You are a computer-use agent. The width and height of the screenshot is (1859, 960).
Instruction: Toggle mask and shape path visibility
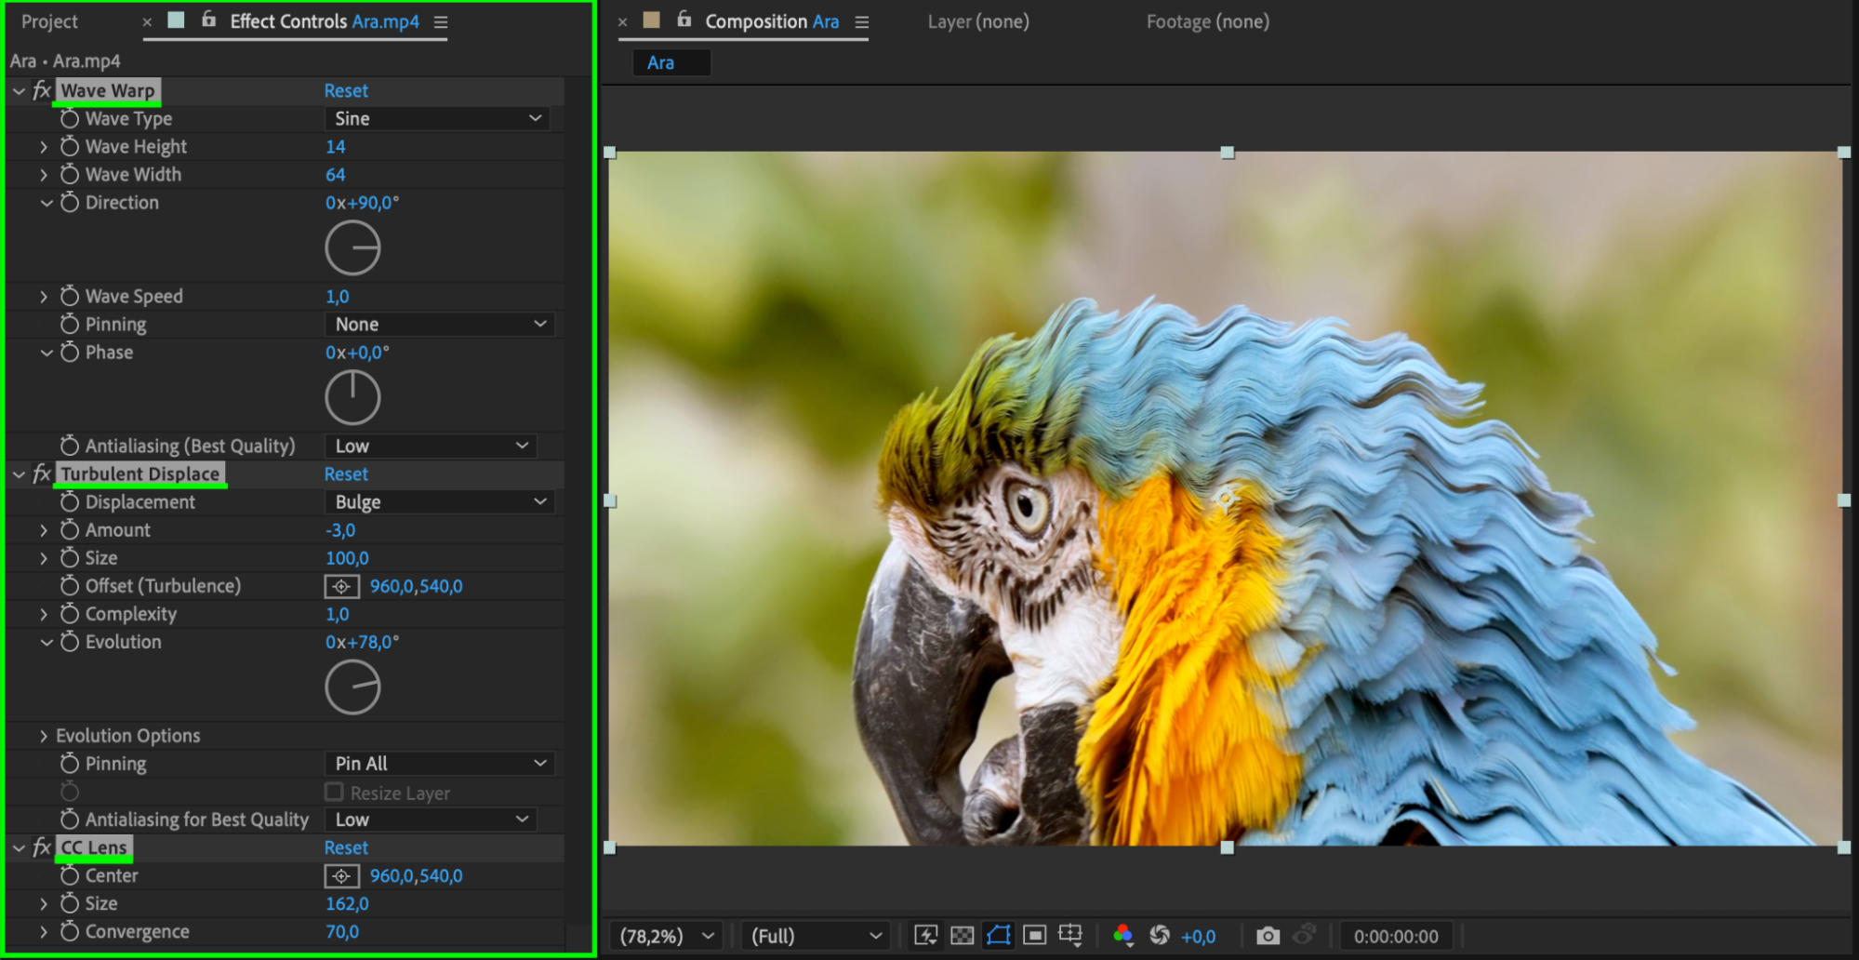tap(998, 936)
